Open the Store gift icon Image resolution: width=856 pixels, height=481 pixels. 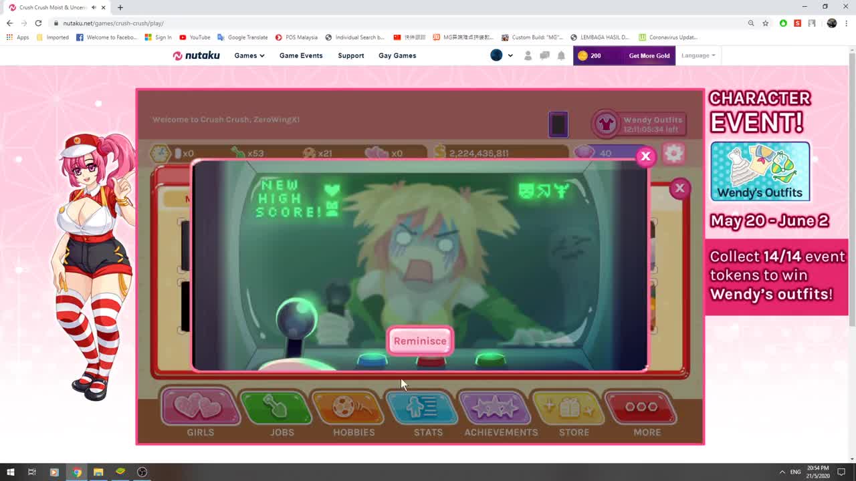tap(568, 406)
